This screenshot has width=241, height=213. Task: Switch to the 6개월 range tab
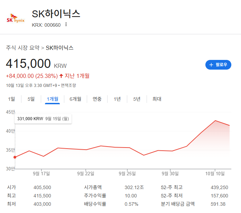[75, 99]
